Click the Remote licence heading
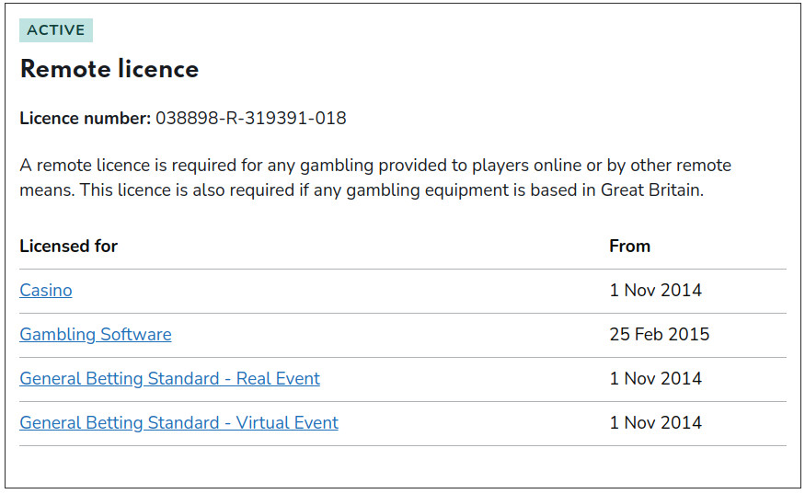Image resolution: width=805 pixels, height=494 pixels. tap(109, 69)
